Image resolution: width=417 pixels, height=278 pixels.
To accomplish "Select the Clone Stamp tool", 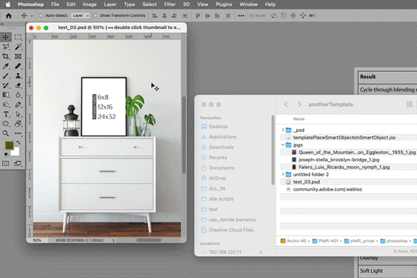I will click(18, 75).
